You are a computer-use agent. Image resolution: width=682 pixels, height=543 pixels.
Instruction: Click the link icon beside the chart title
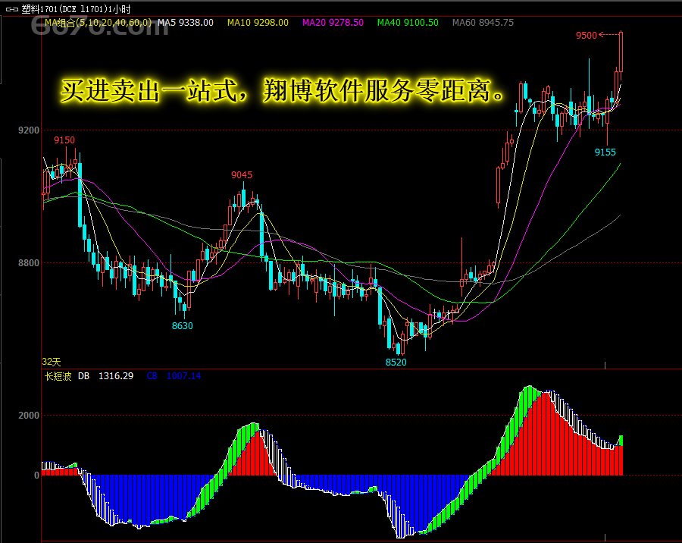point(11,9)
